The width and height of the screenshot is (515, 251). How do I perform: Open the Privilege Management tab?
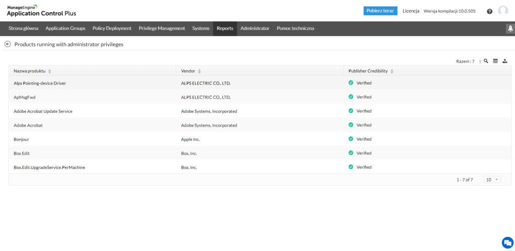tap(161, 29)
